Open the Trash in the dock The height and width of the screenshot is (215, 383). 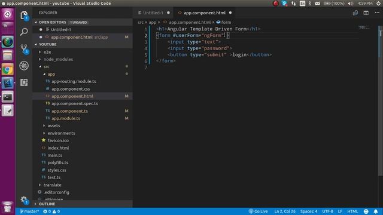[8, 207]
